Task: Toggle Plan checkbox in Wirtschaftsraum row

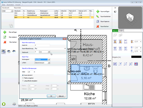Action: pos(90,15)
